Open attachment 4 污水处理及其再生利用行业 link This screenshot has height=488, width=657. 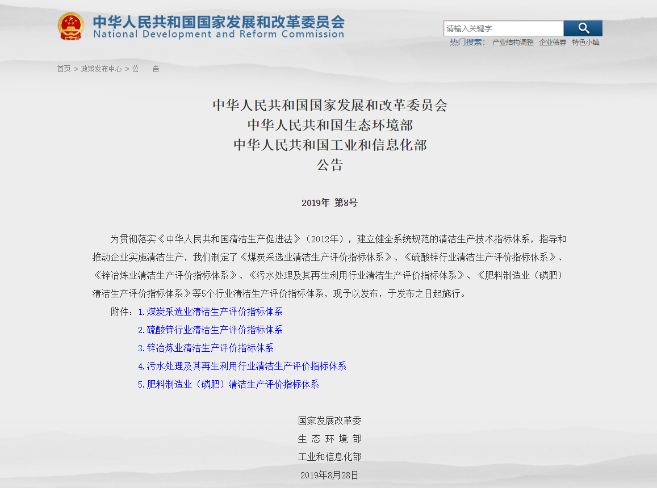coord(242,366)
